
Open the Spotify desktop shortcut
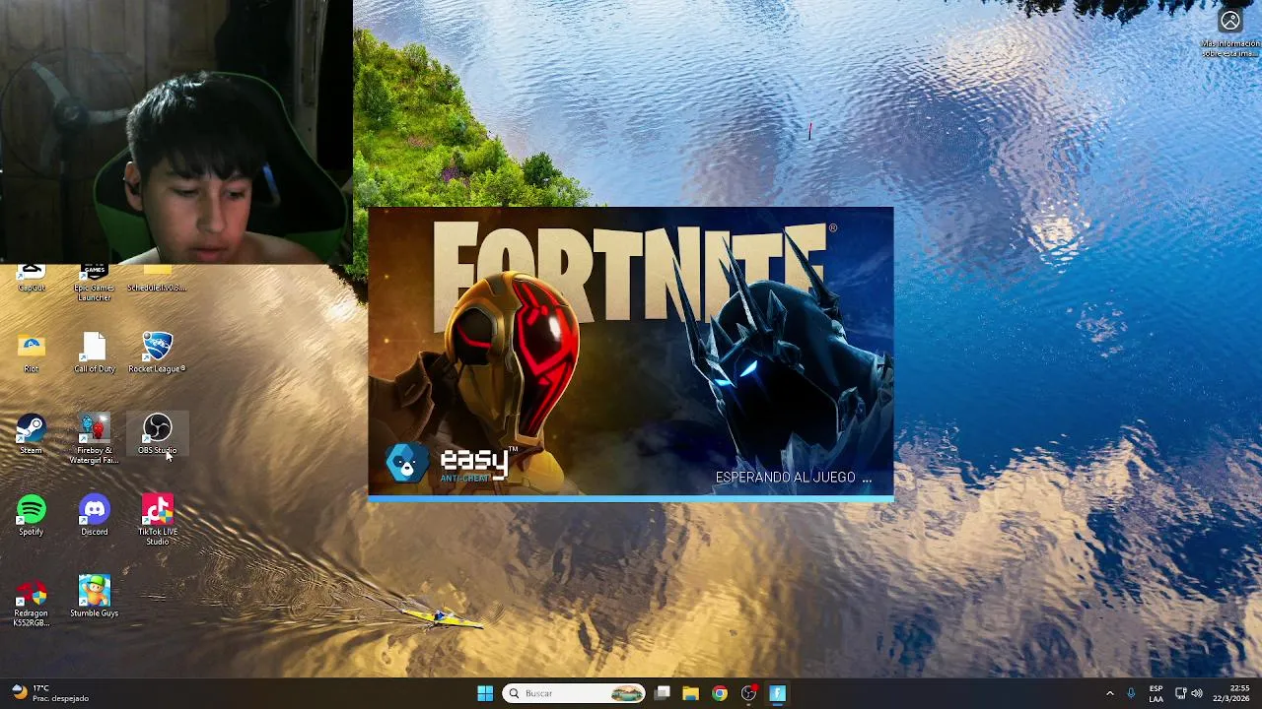[31, 515]
